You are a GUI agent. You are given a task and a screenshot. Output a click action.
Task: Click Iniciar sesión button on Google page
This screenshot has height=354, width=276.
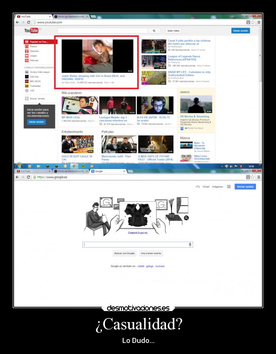point(245,187)
